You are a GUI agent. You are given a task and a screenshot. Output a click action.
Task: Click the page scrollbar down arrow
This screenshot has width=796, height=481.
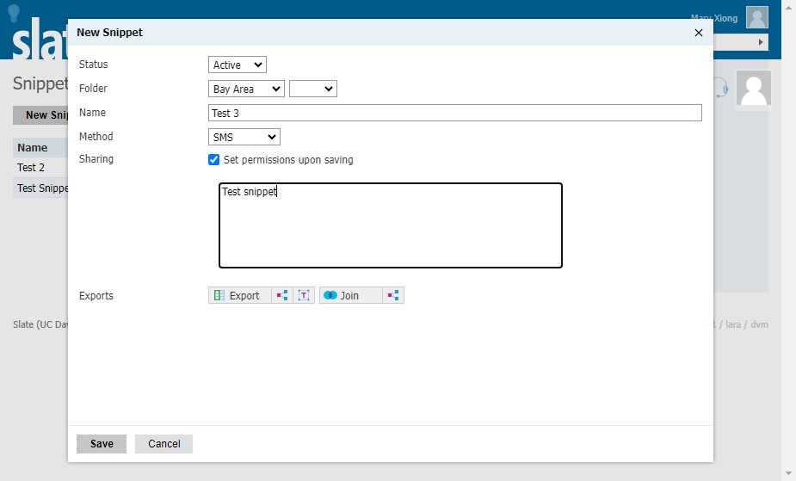coord(788,474)
